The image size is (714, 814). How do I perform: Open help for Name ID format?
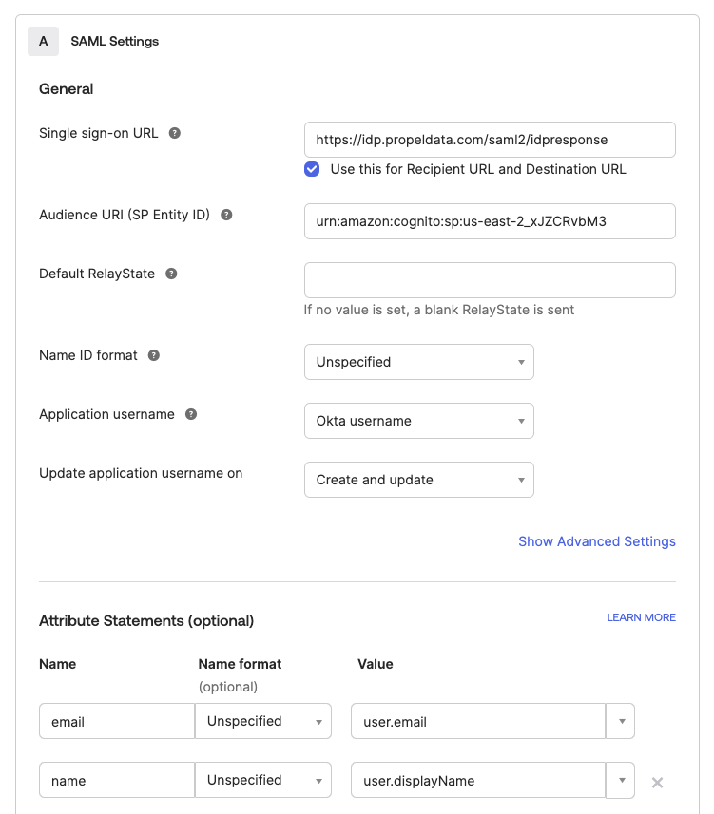(154, 355)
